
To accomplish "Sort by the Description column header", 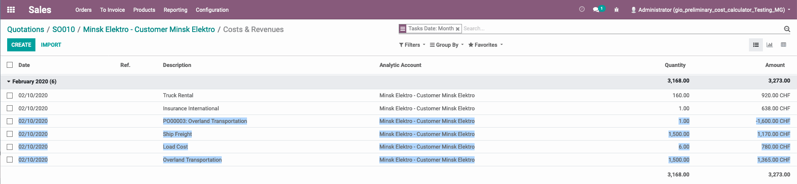I will click(177, 65).
